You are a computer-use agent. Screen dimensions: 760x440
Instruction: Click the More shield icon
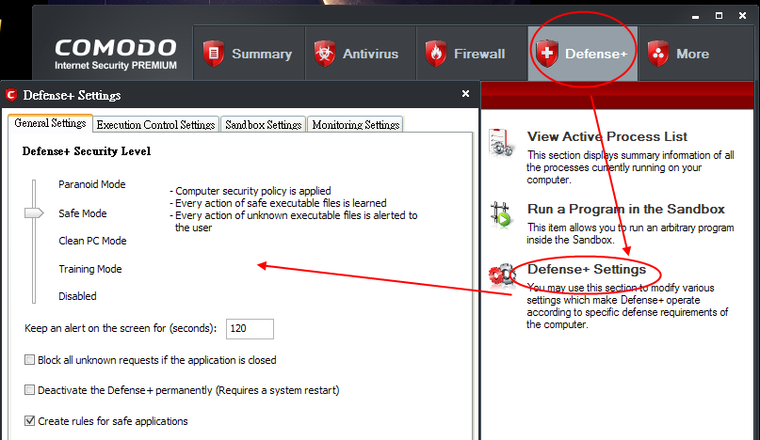pos(657,54)
